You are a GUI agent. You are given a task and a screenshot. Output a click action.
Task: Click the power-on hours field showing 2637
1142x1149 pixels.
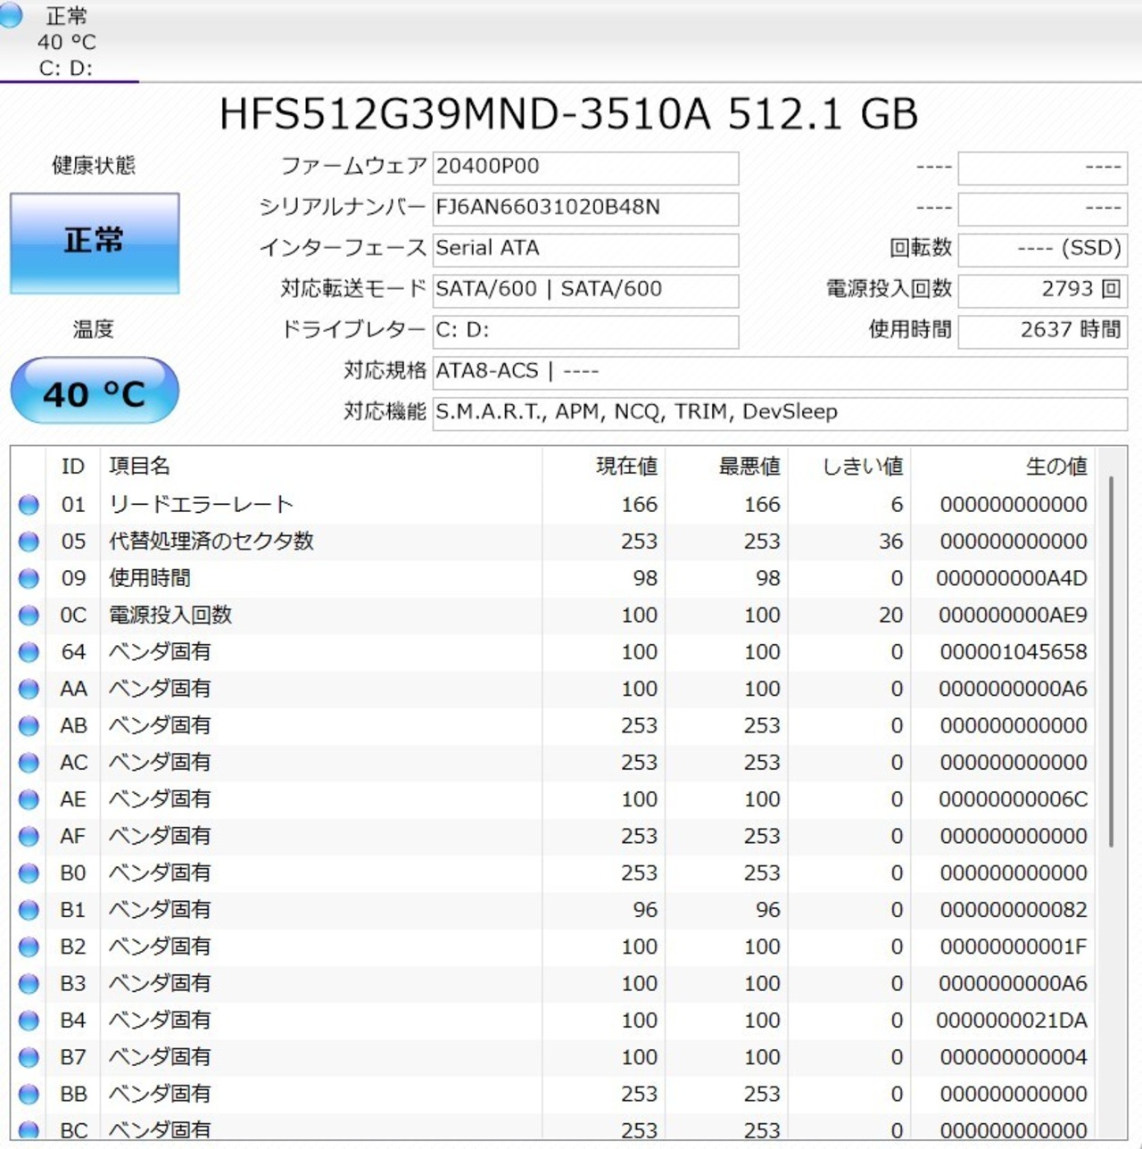pos(1042,331)
